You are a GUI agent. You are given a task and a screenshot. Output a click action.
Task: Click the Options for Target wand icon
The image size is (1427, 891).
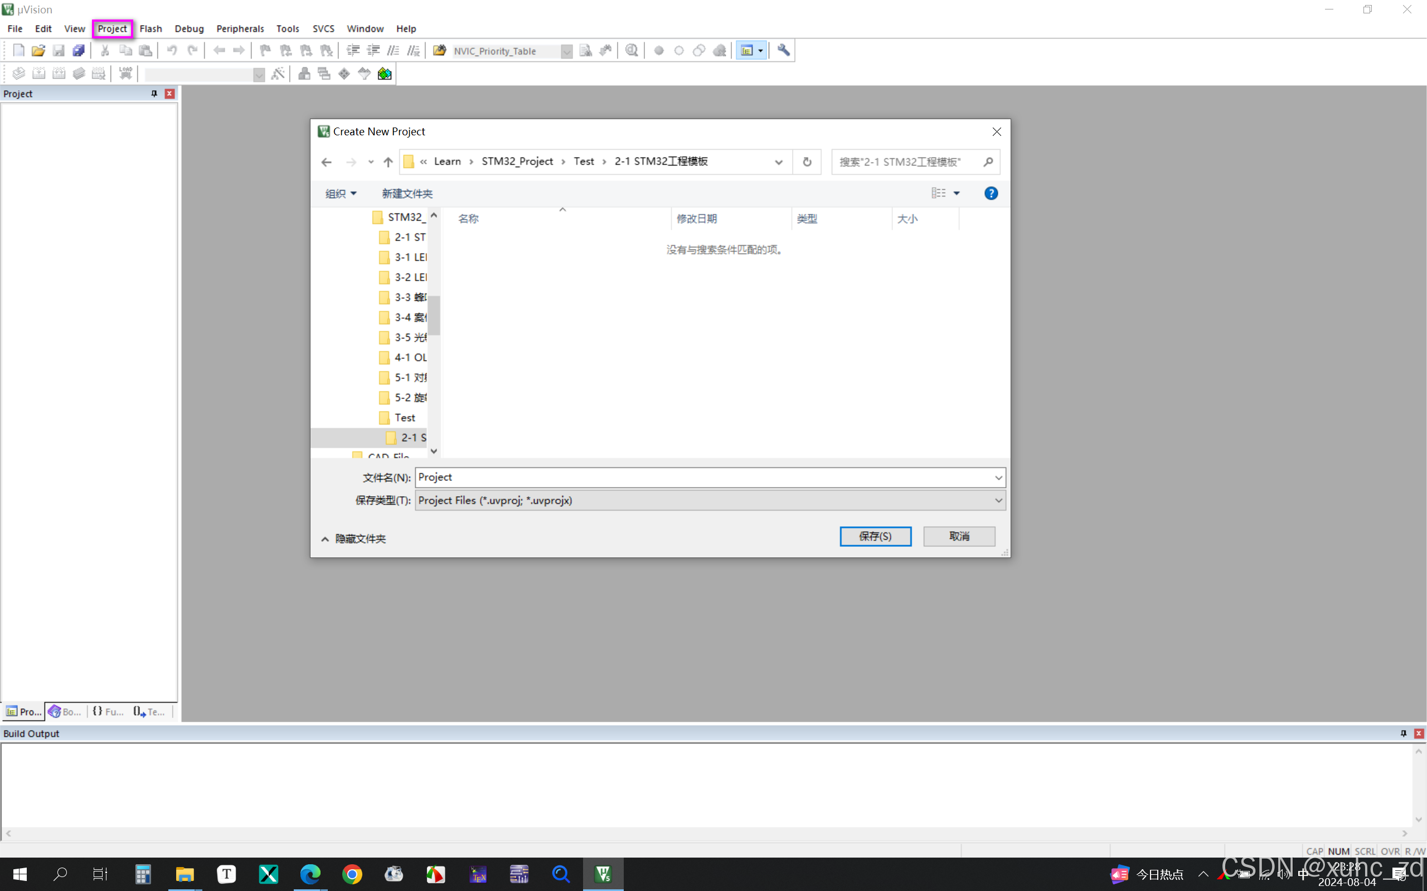point(278,74)
